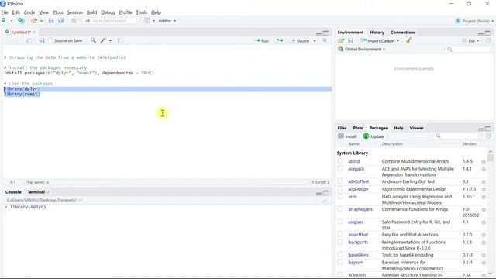Click the Environment search field

pos(468,49)
